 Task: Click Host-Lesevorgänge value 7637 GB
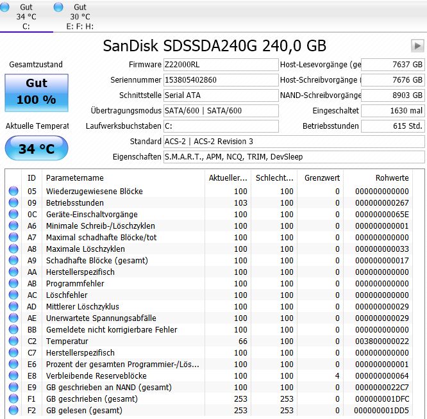pyautogui.click(x=392, y=65)
